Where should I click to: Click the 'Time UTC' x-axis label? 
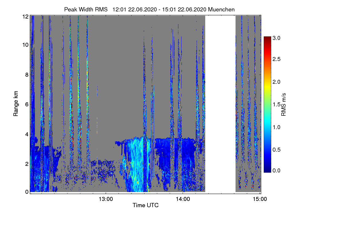(x=145, y=205)
